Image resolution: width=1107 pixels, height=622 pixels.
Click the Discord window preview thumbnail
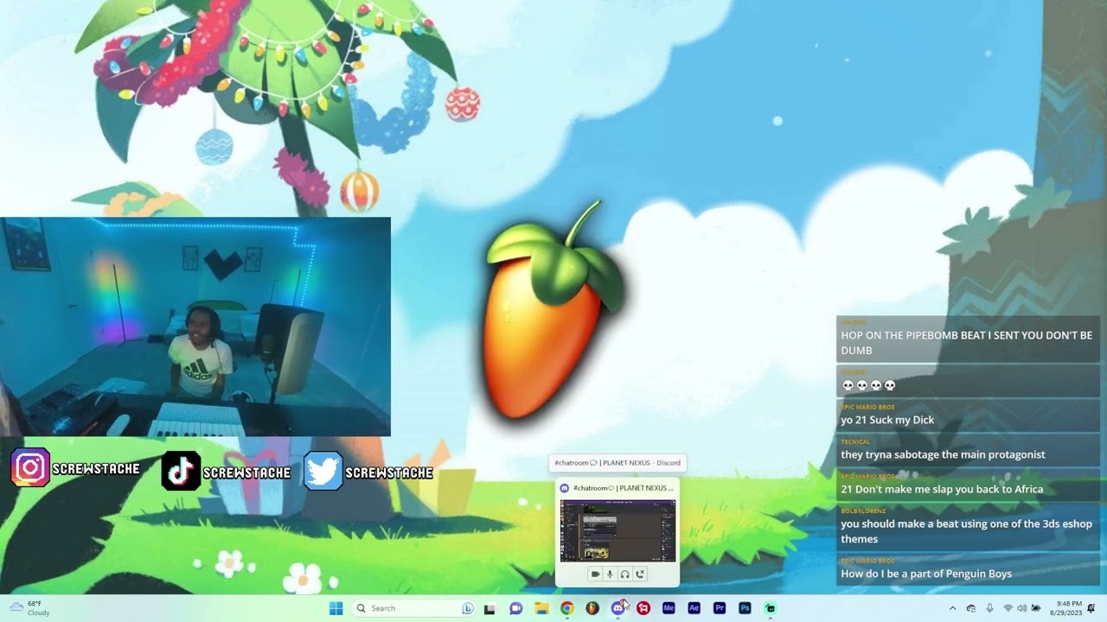tap(617, 530)
